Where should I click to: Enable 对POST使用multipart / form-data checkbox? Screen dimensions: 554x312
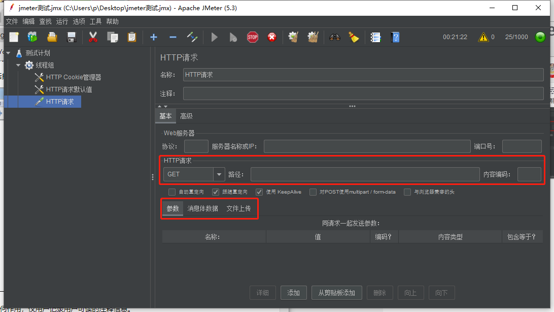point(313,192)
